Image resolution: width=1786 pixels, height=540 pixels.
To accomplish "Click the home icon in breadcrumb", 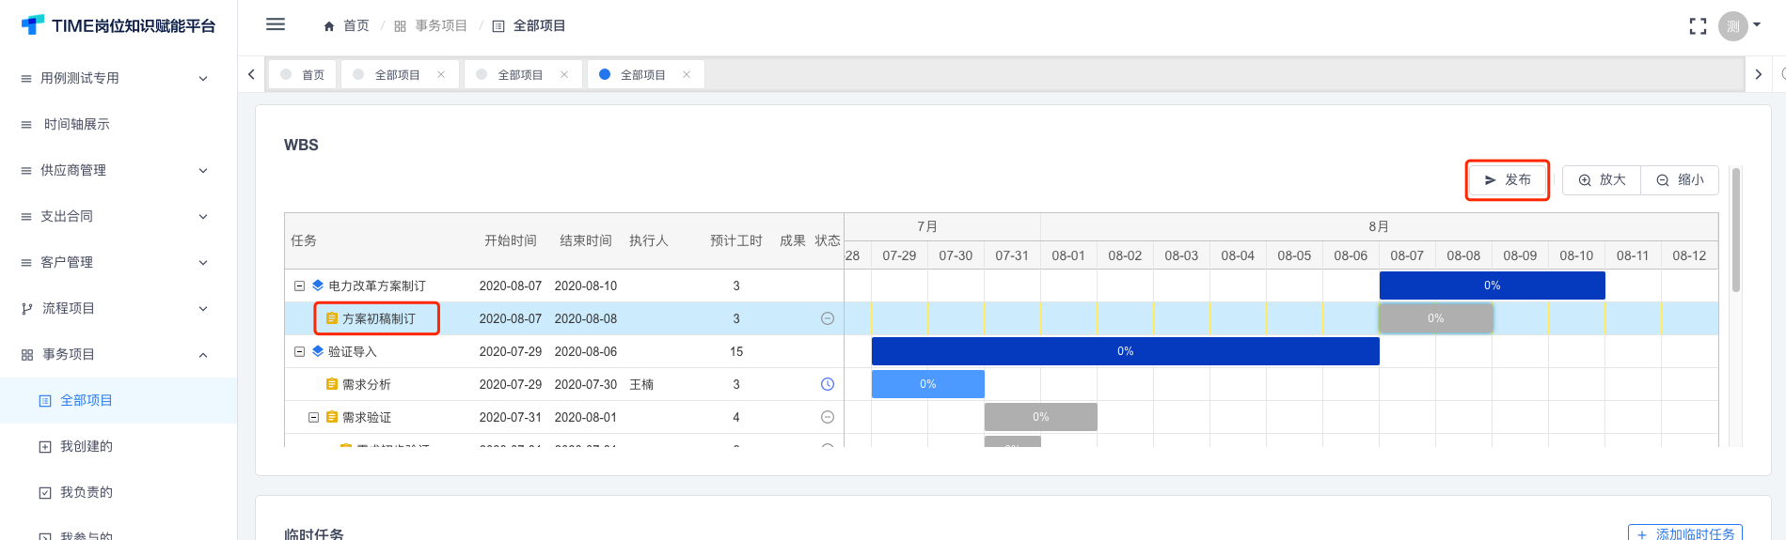I will coord(329,26).
